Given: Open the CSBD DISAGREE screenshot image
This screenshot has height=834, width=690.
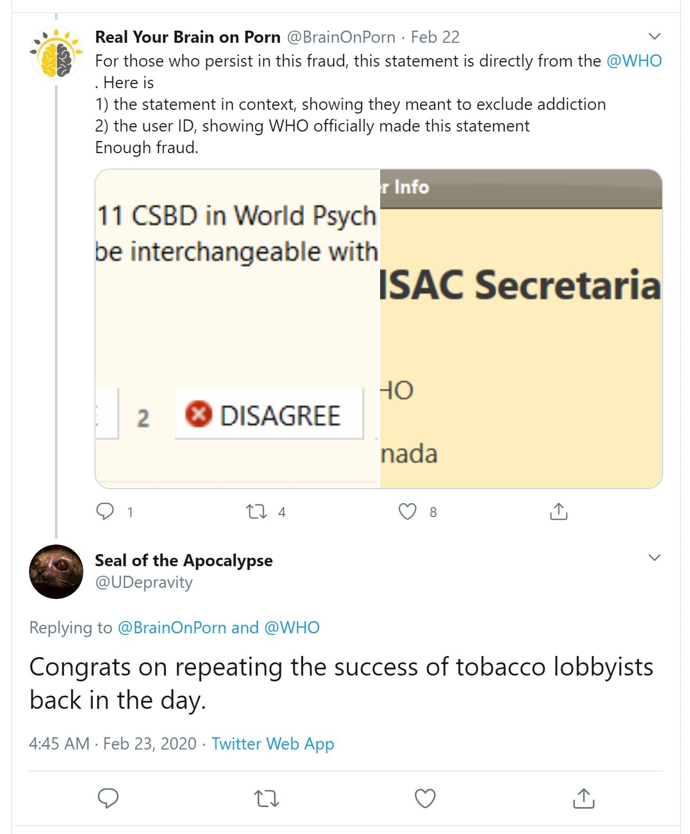Looking at the screenshot, I should tap(238, 329).
